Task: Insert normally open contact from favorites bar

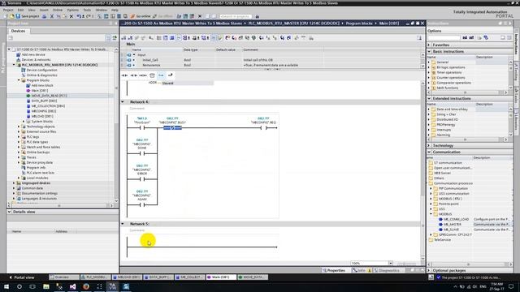Action: (124, 75)
